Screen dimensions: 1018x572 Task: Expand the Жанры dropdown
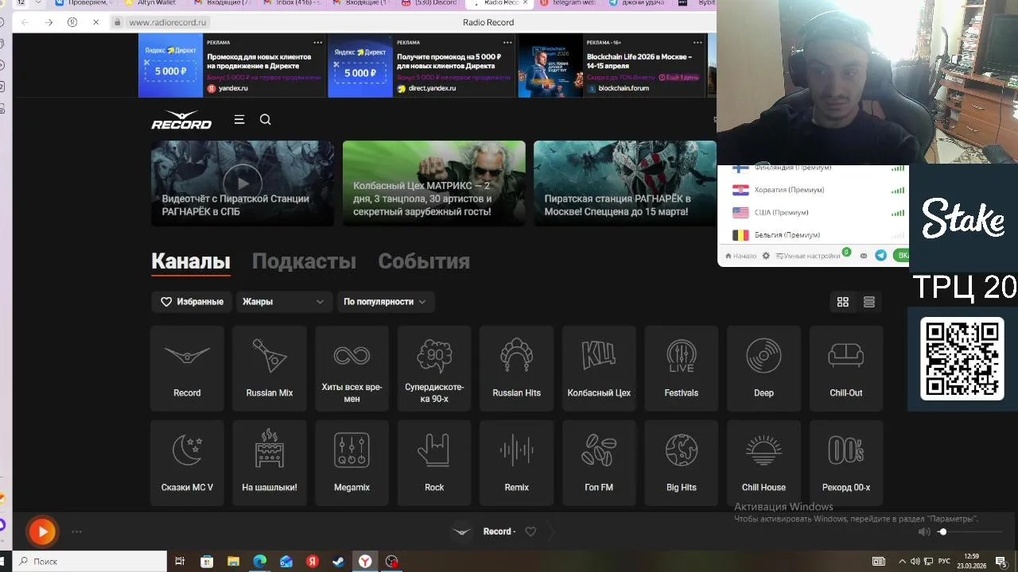(x=284, y=302)
